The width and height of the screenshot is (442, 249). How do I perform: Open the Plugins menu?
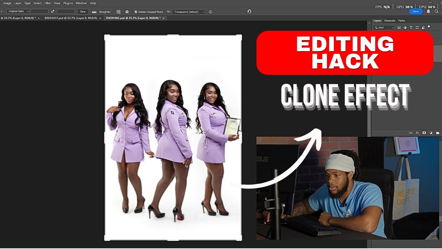68,3
